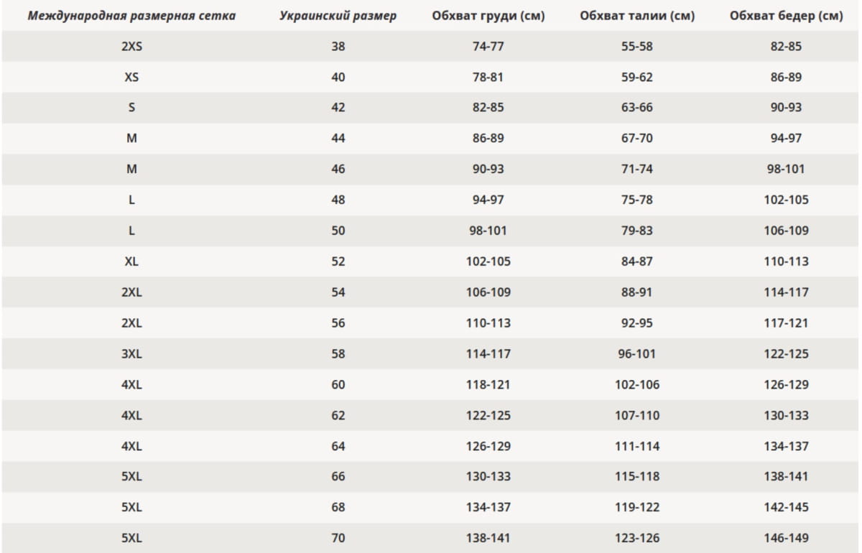Image resolution: width=862 pixels, height=553 pixels.
Task: Click the 'Международная размерная сетка' column header
Action: pyautogui.click(x=131, y=16)
